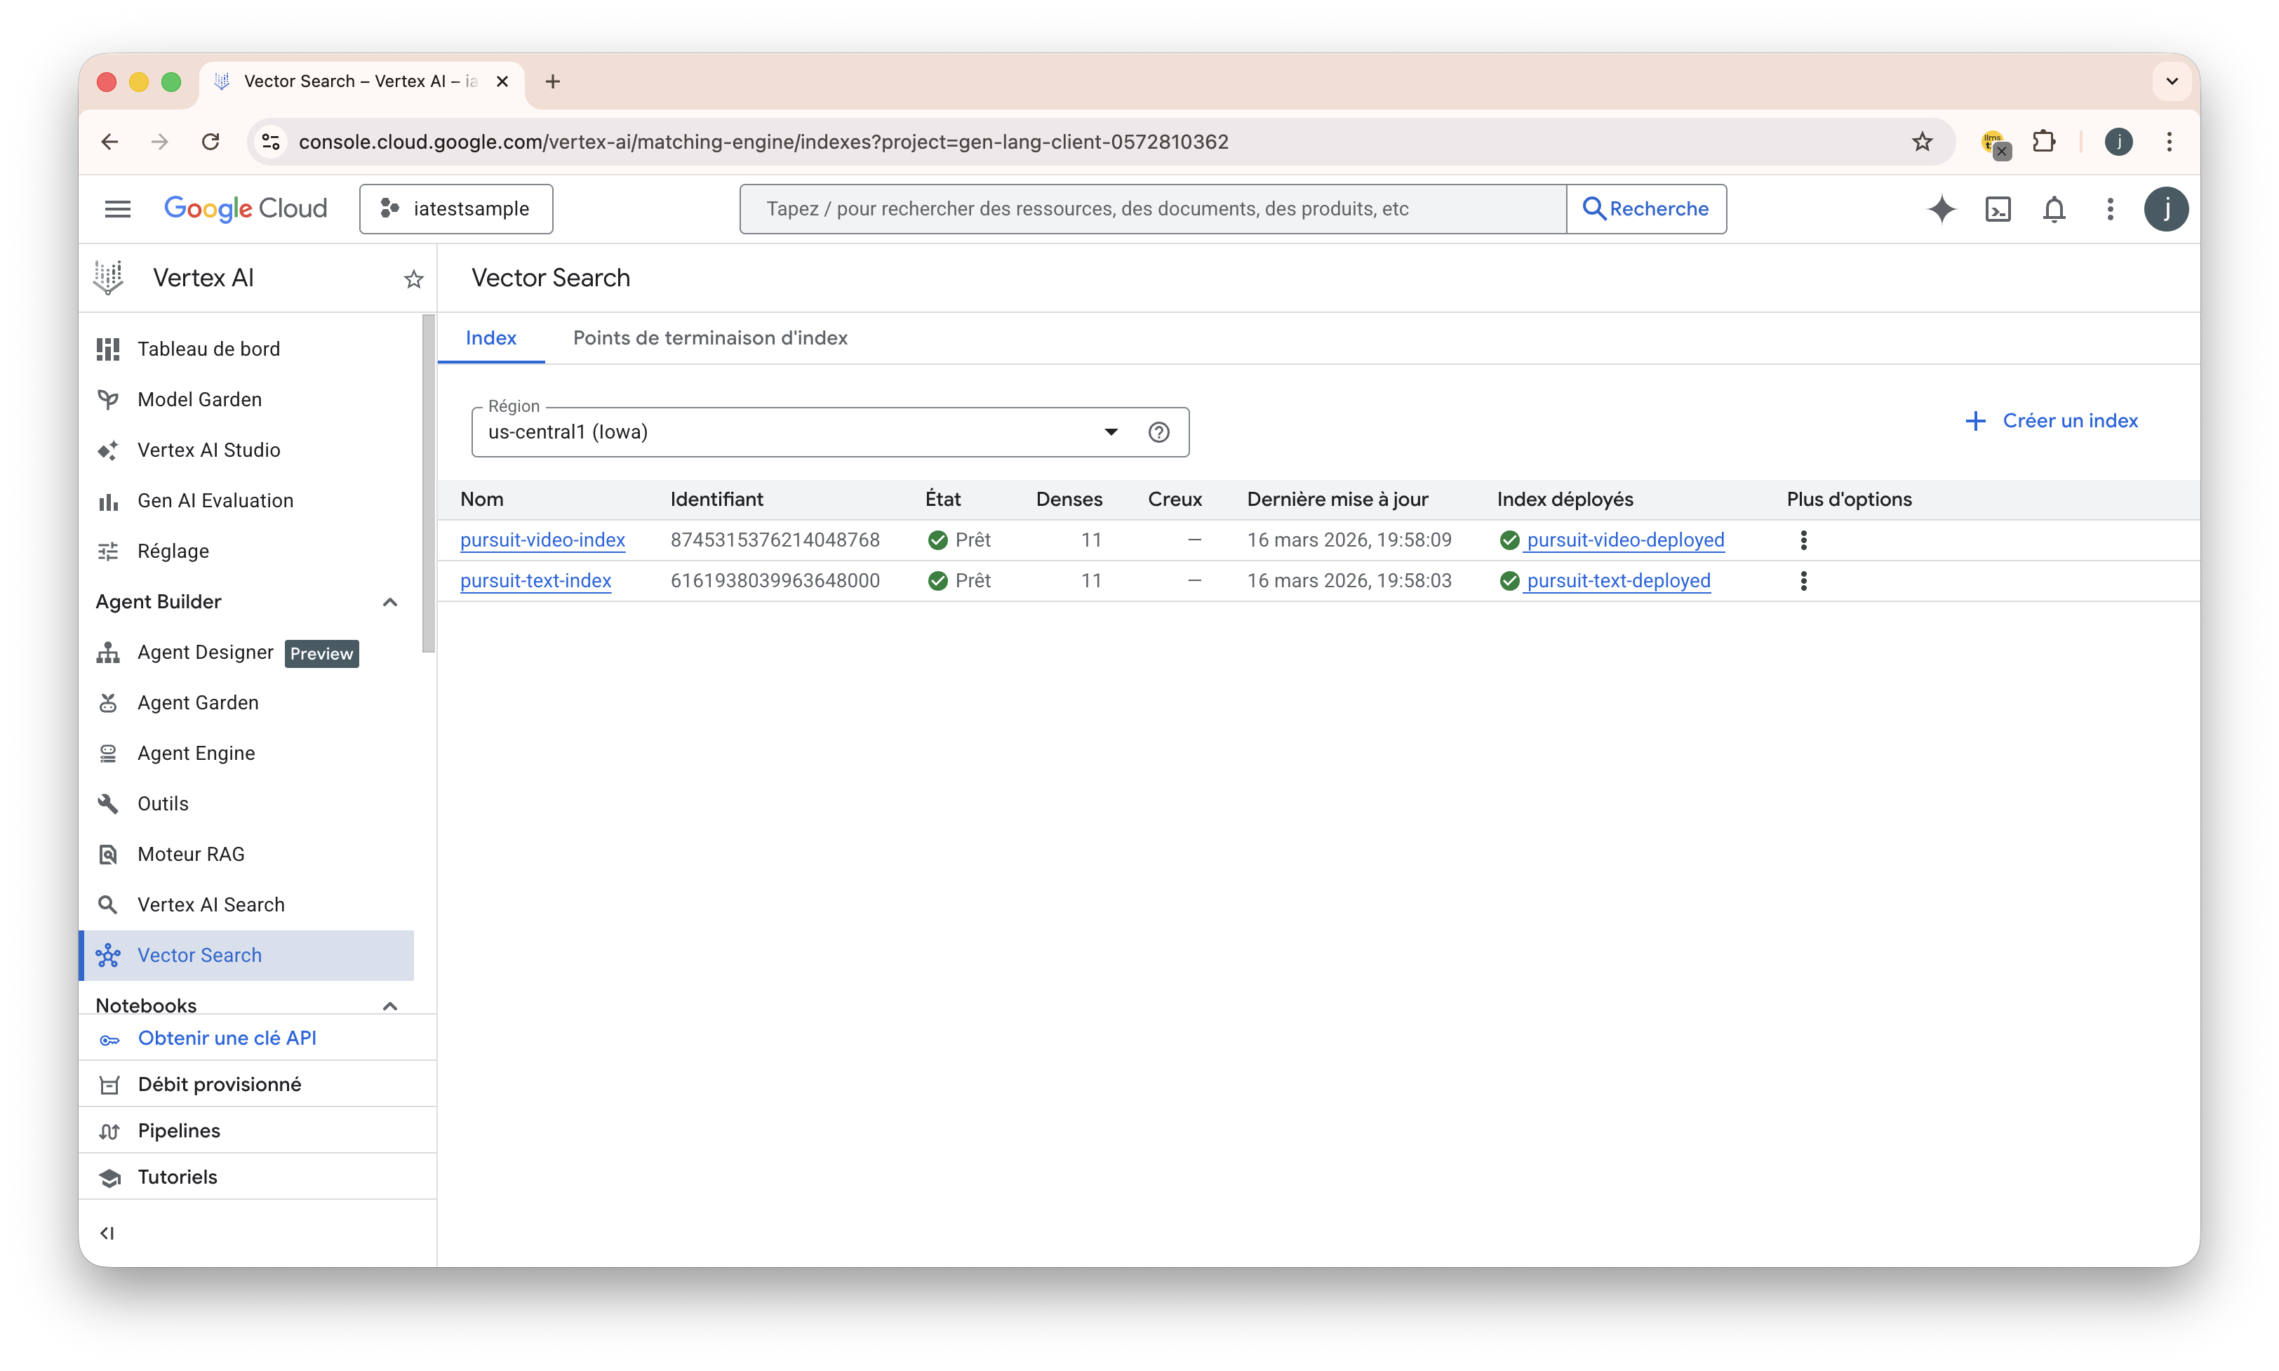Focus the Google Cloud resource search field

pos(1153,209)
